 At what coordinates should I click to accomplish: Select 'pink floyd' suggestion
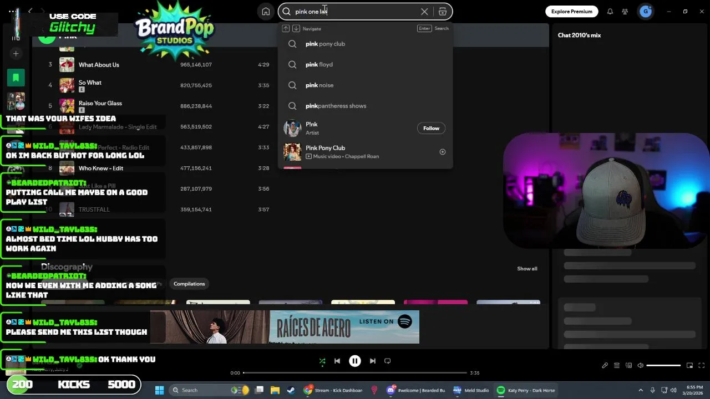click(x=365, y=64)
